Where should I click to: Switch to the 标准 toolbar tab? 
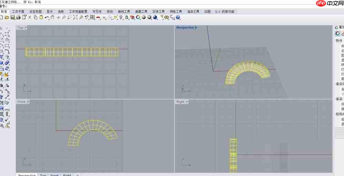(x=4, y=12)
